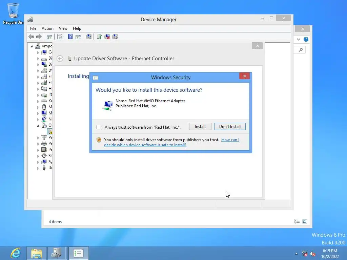The height and width of the screenshot is (260, 347).
Task: Toggle the Show/Hide Console Tree toolbar icon
Action: [49, 37]
